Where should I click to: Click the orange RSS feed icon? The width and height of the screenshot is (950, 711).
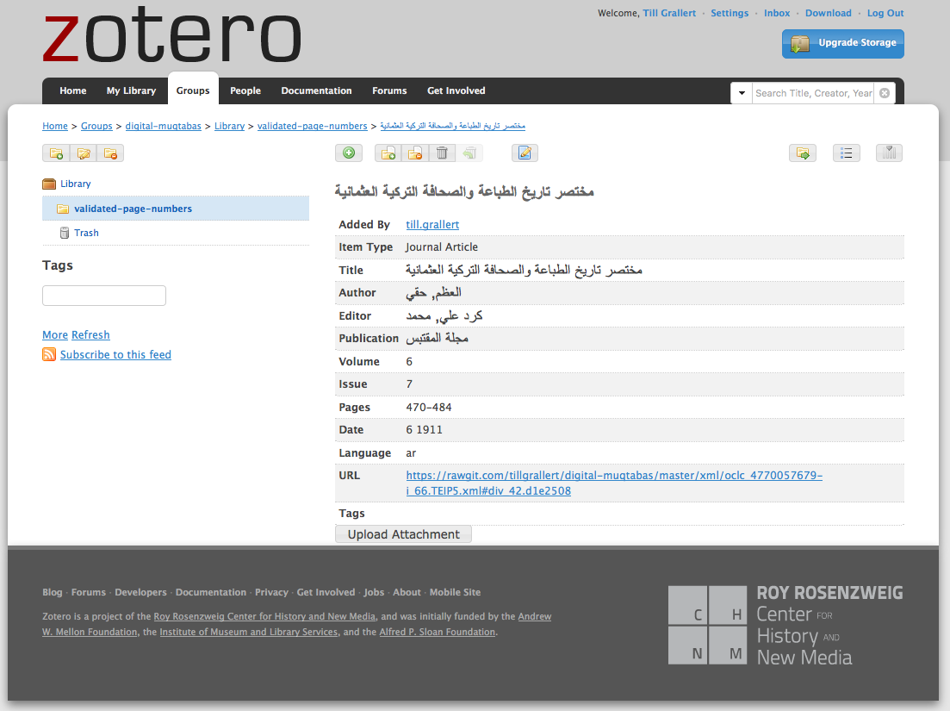pyautogui.click(x=49, y=354)
